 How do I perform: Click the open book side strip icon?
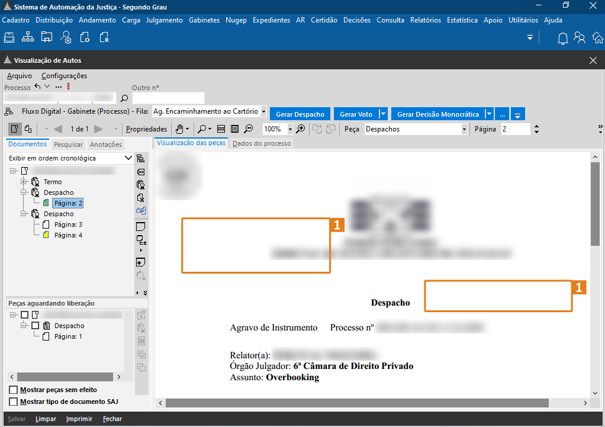point(141,210)
